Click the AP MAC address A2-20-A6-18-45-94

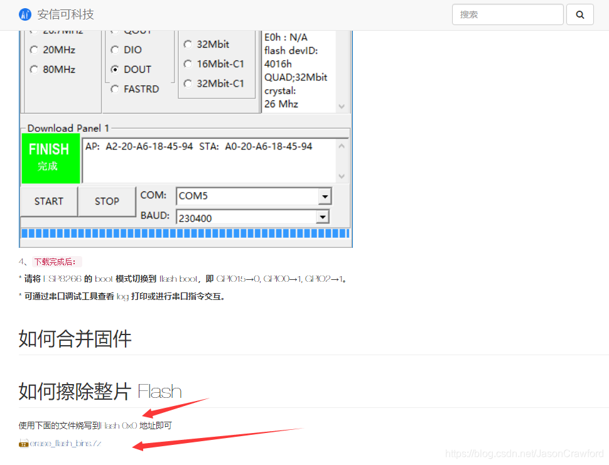pyautogui.click(x=149, y=146)
